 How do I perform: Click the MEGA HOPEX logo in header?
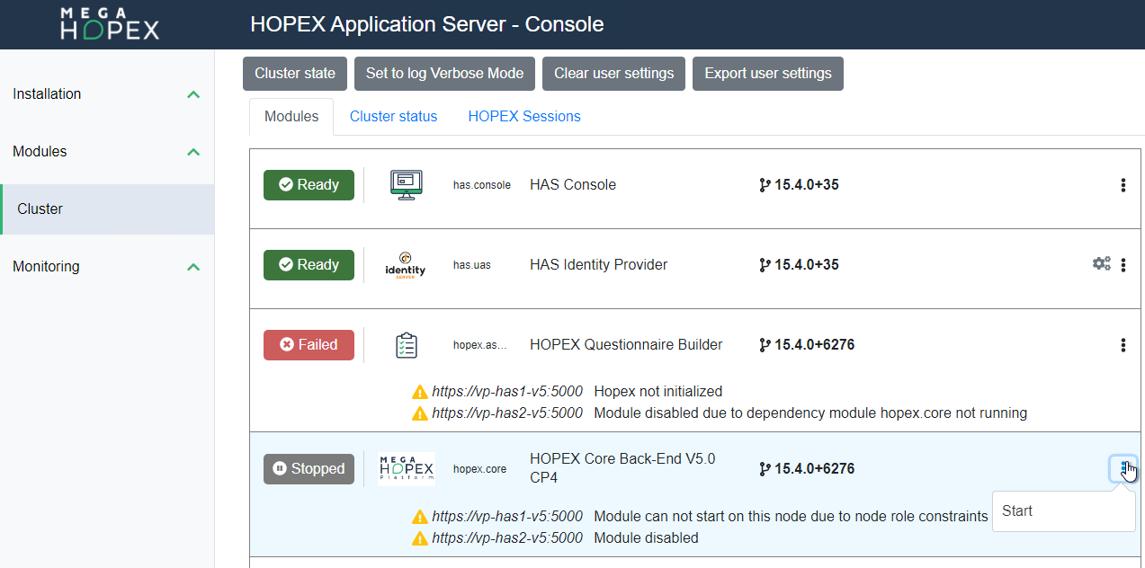tap(110, 24)
